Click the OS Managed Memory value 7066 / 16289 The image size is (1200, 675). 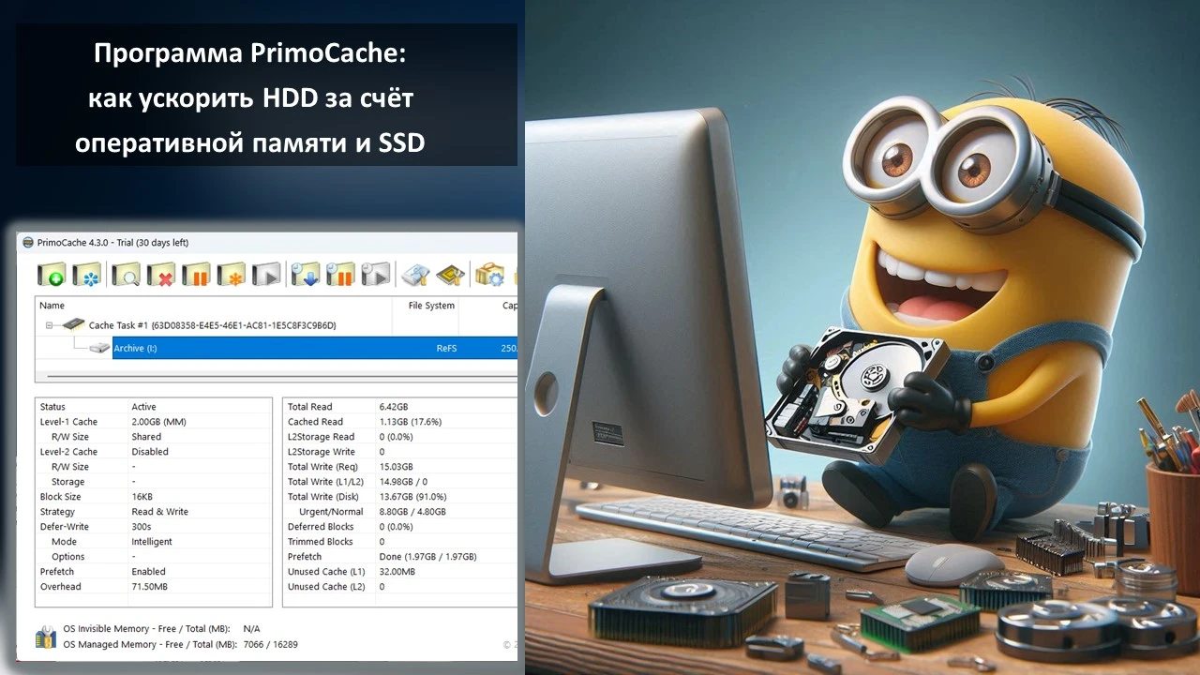pyautogui.click(x=270, y=645)
